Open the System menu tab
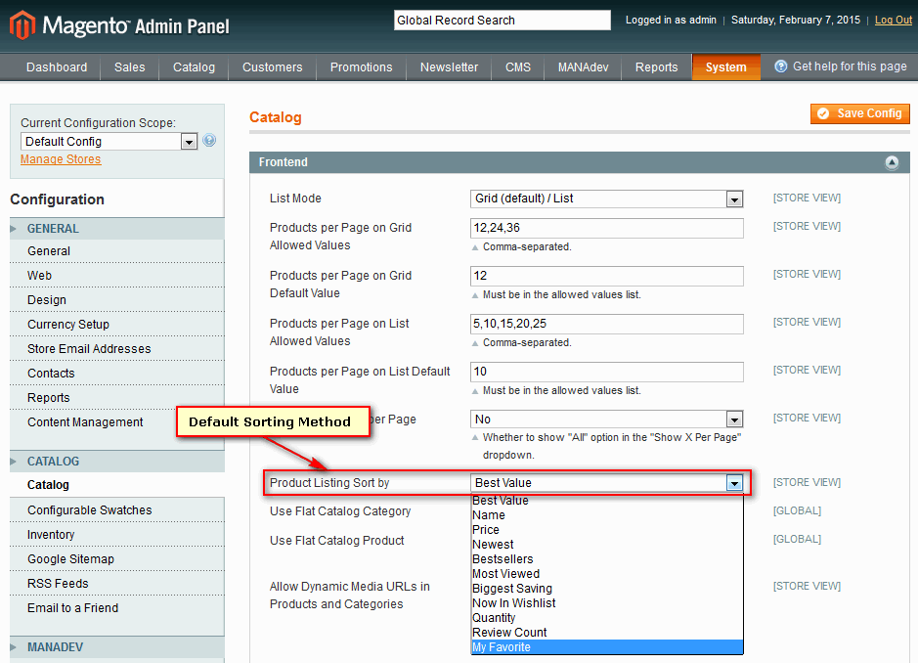918x663 pixels. 725,67
